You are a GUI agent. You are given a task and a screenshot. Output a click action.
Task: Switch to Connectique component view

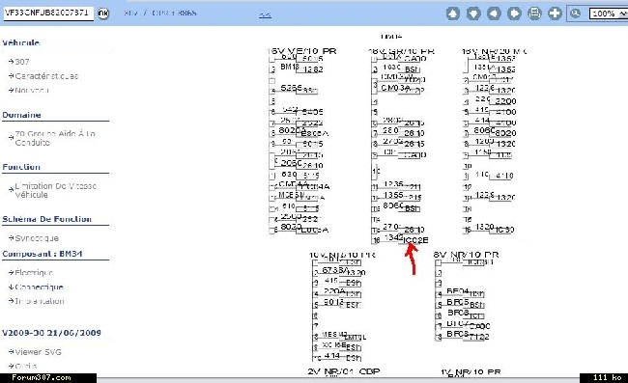pyautogui.click(x=39, y=287)
